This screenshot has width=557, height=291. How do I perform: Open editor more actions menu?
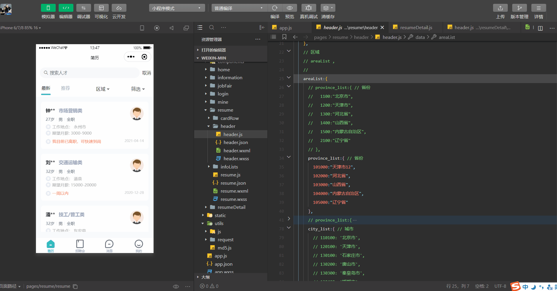coord(552,28)
